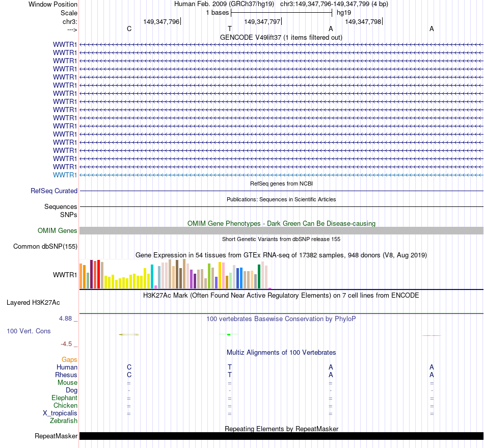This screenshot has width=484, height=448.
Task: Select the Rhesus species label
Action: click(66, 375)
